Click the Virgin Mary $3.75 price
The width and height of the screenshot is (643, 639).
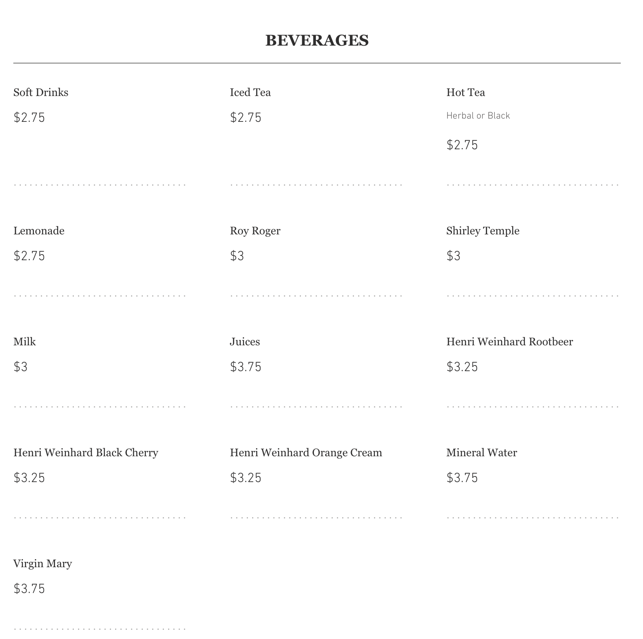click(x=29, y=589)
